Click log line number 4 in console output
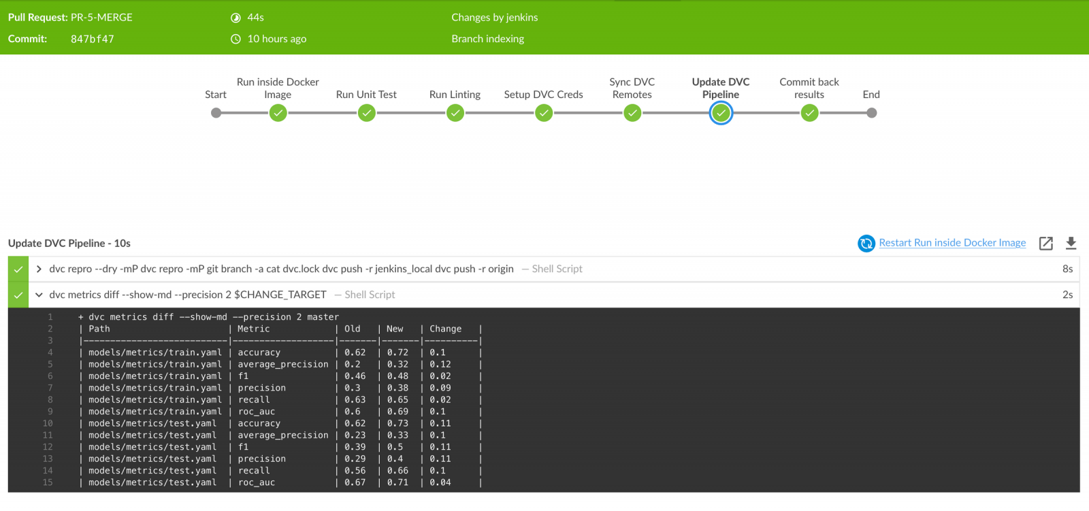Viewport: 1089px width, 511px height. [50, 352]
